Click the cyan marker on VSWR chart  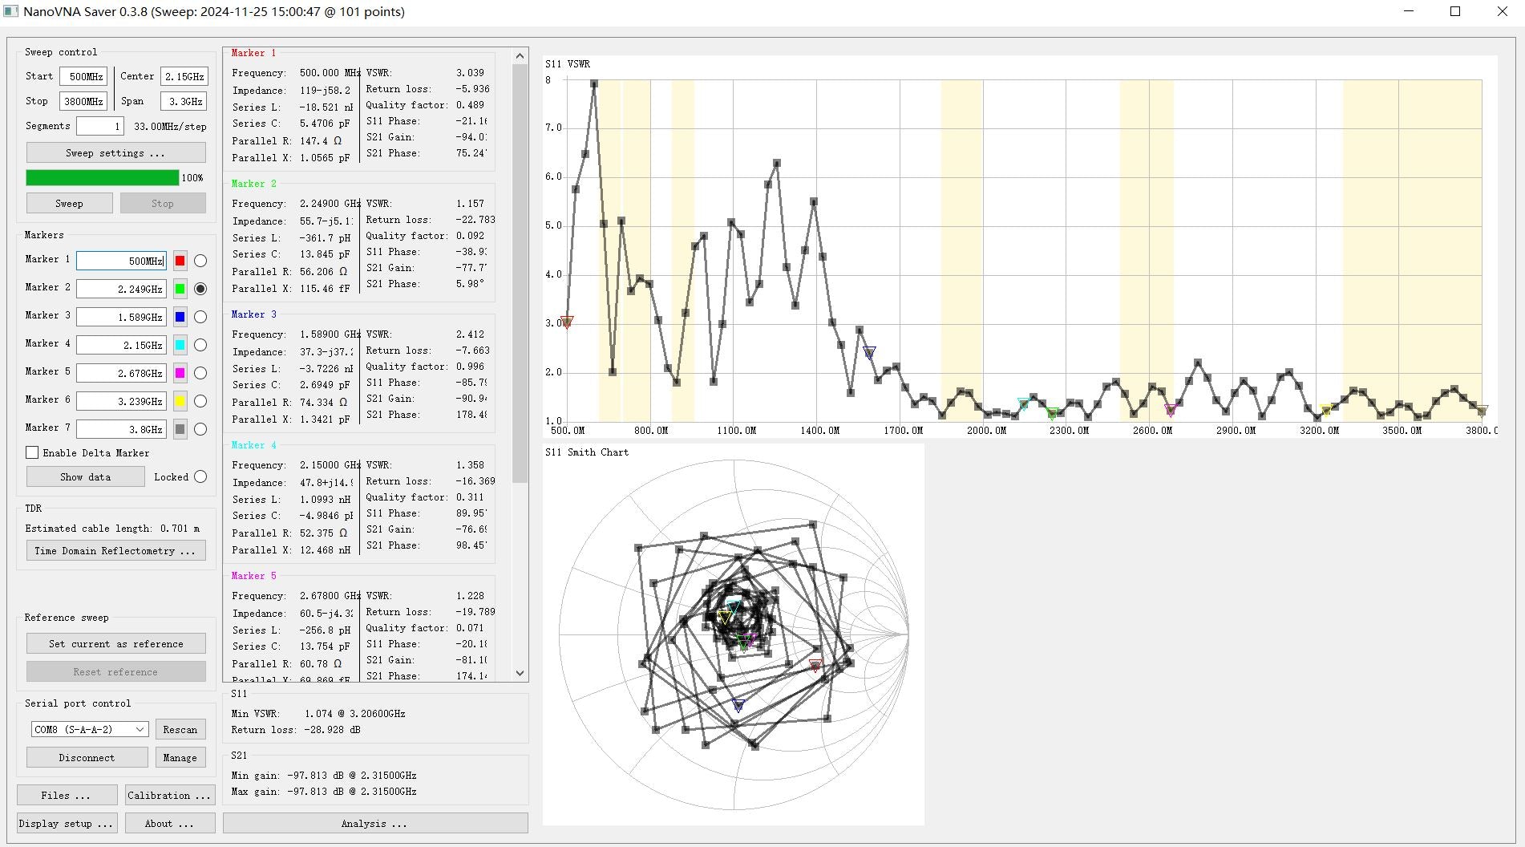(x=1024, y=404)
